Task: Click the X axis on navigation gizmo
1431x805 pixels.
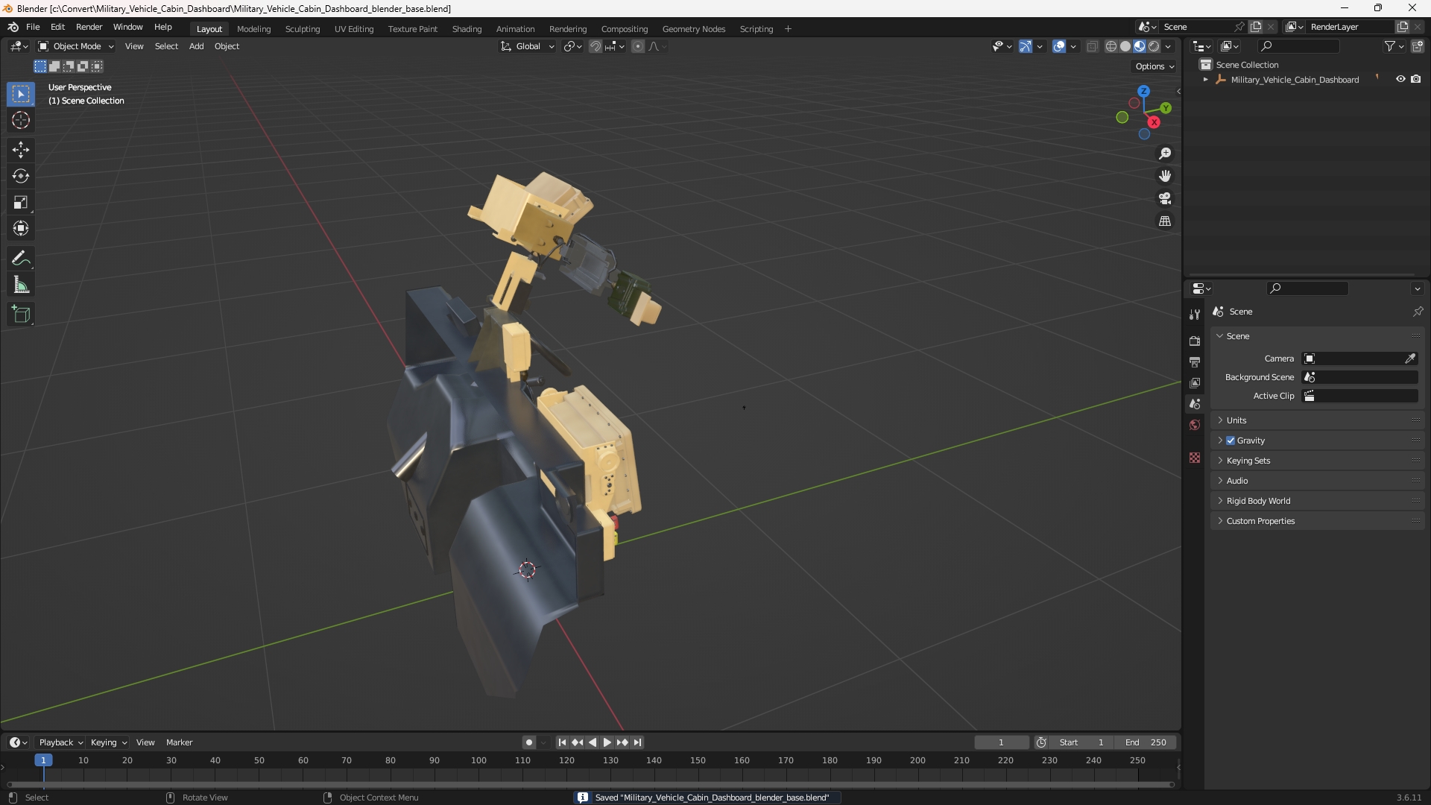Action: [x=1154, y=122]
